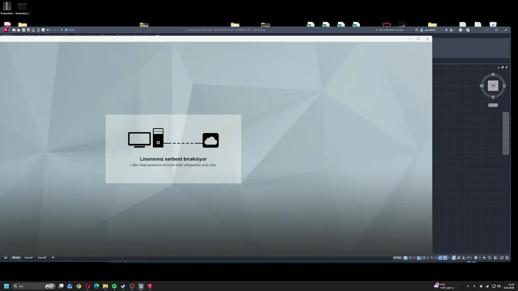Open the Object snap settings dropdown arrow
The image size is (518, 291).
coord(449,258)
